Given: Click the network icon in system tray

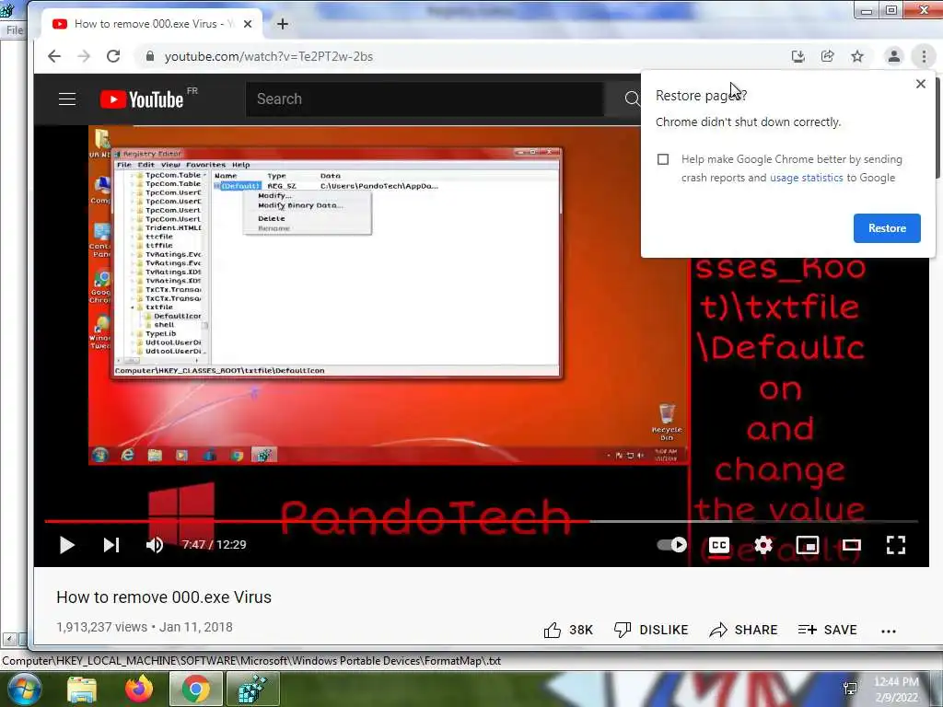Looking at the screenshot, I should coord(850,689).
